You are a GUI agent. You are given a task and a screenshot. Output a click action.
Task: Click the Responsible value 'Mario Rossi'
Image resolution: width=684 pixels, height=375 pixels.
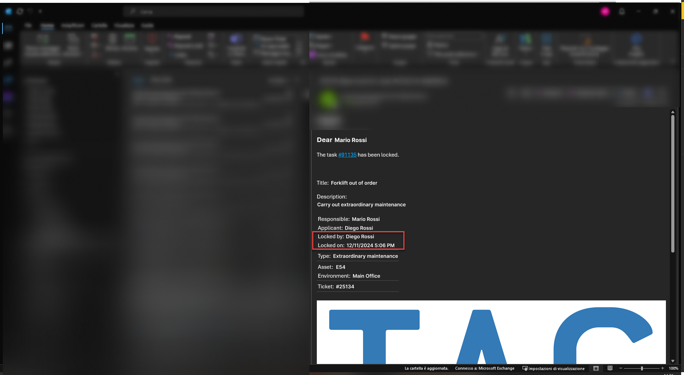click(x=366, y=219)
